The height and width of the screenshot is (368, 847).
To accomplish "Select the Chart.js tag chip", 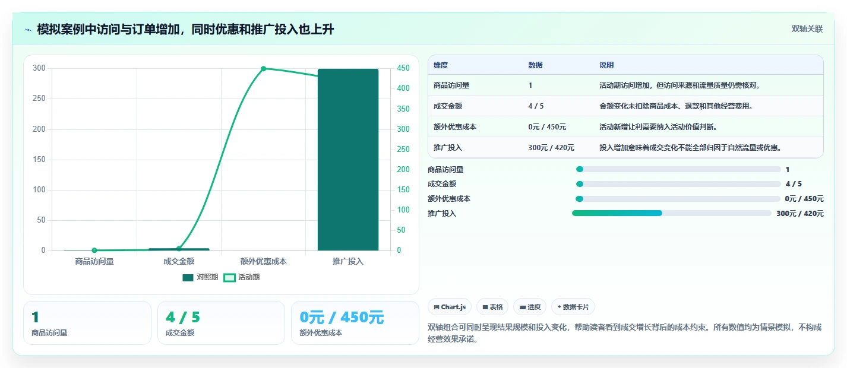I will (450, 307).
